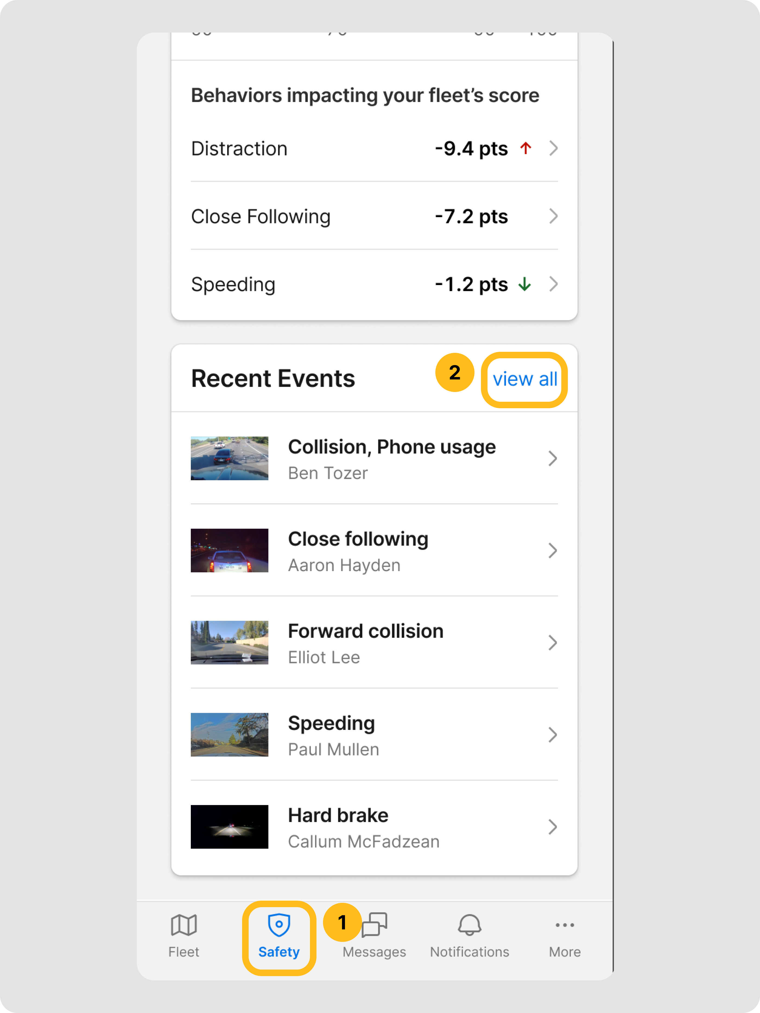Expand the Distraction row chevron
Viewport: 760px width, 1013px height.
[x=553, y=148]
